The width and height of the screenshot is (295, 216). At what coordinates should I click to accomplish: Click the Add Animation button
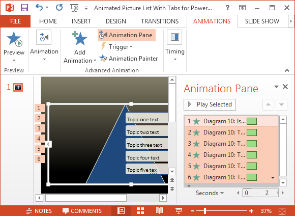(x=80, y=47)
